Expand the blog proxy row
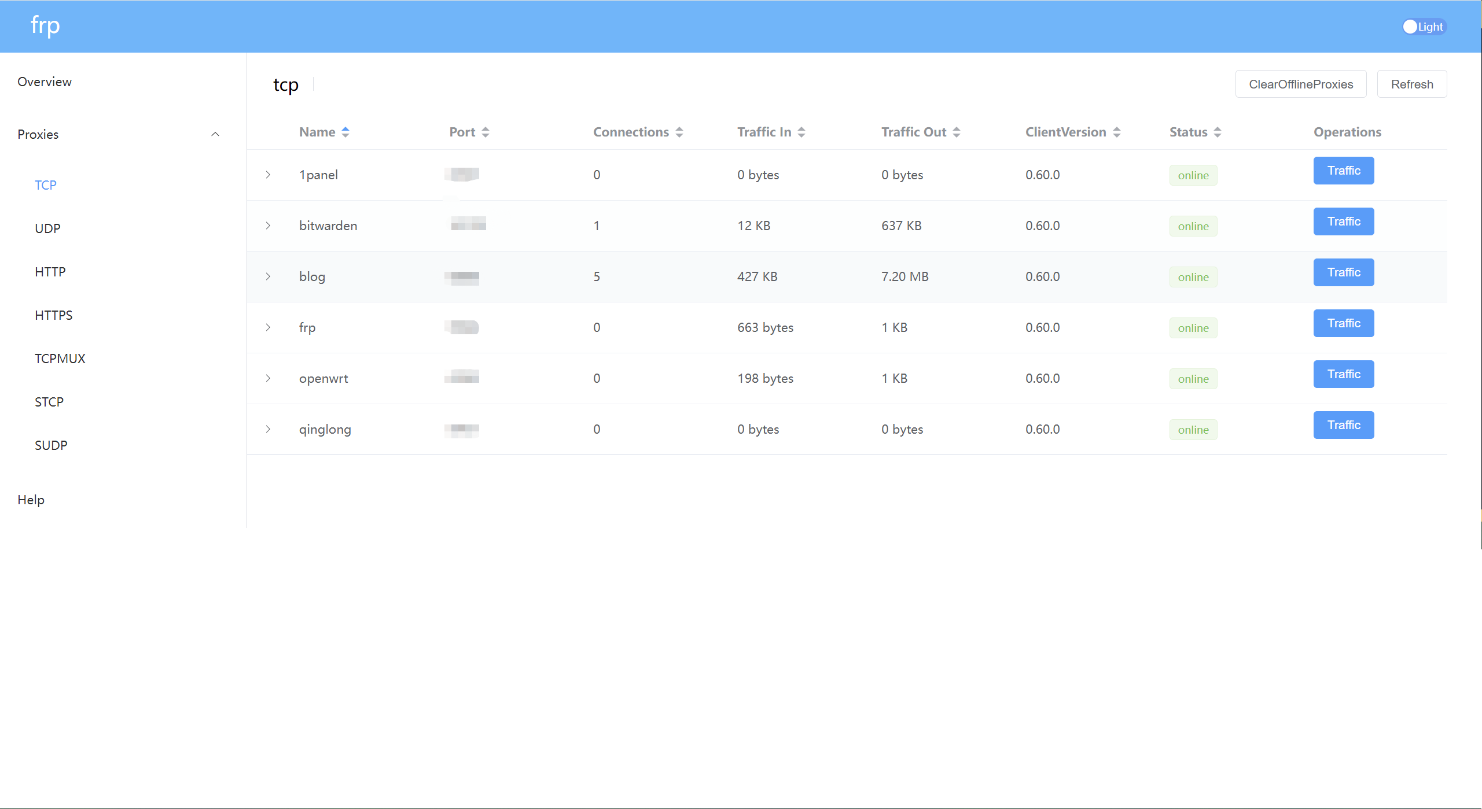The width and height of the screenshot is (1482, 809). point(268,276)
